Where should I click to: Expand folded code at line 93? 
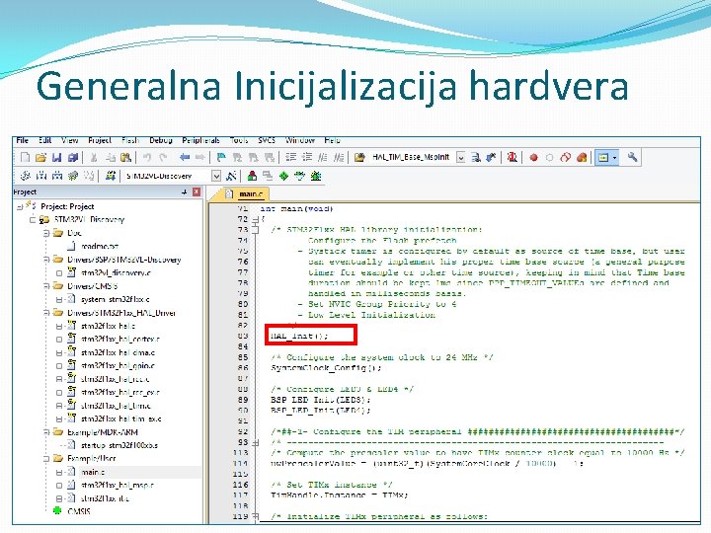tap(256, 442)
